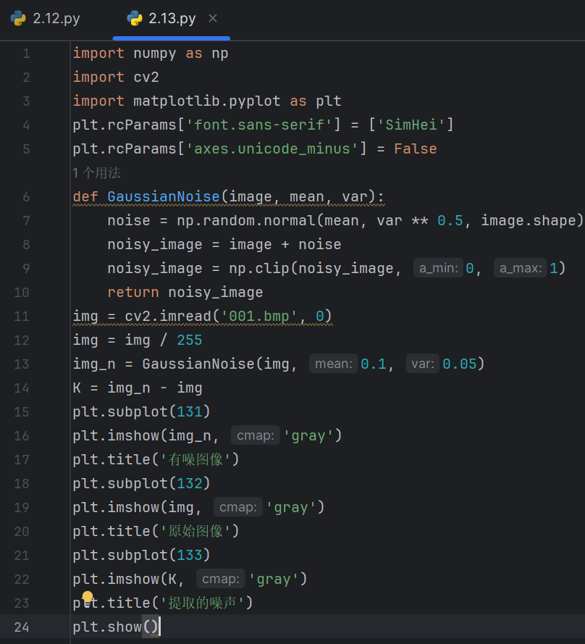Click the '原始图像' title string

[195, 531]
